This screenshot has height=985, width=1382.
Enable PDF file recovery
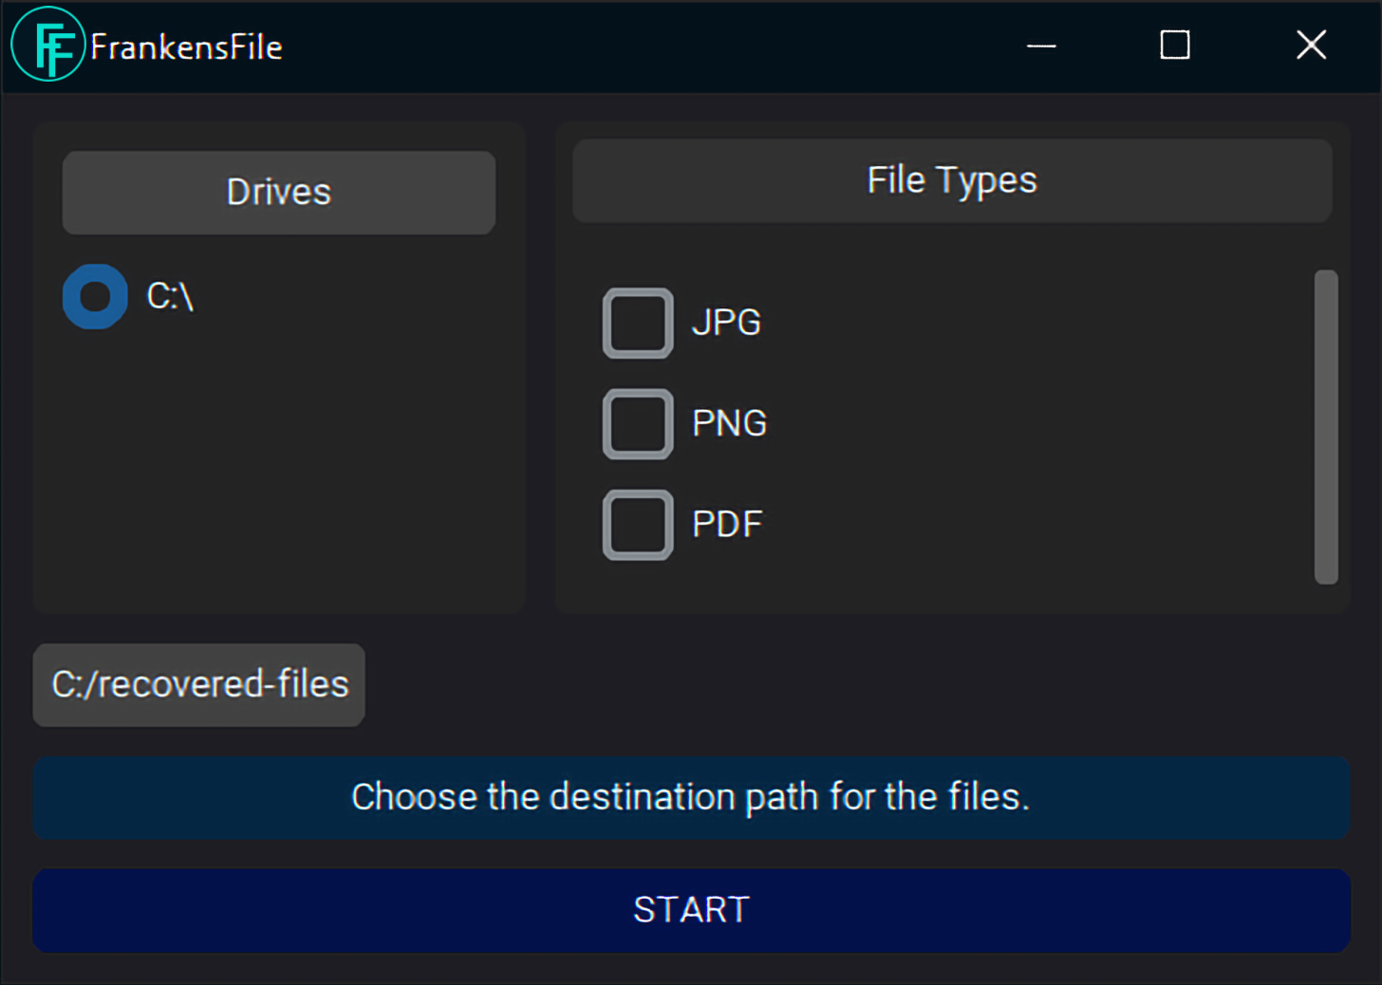pyautogui.click(x=637, y=524)
